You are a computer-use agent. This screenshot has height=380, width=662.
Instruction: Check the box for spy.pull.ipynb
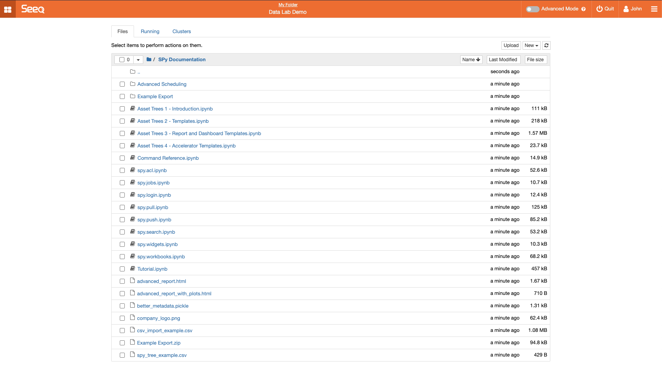pyautogui.click(x=122, y=208)
